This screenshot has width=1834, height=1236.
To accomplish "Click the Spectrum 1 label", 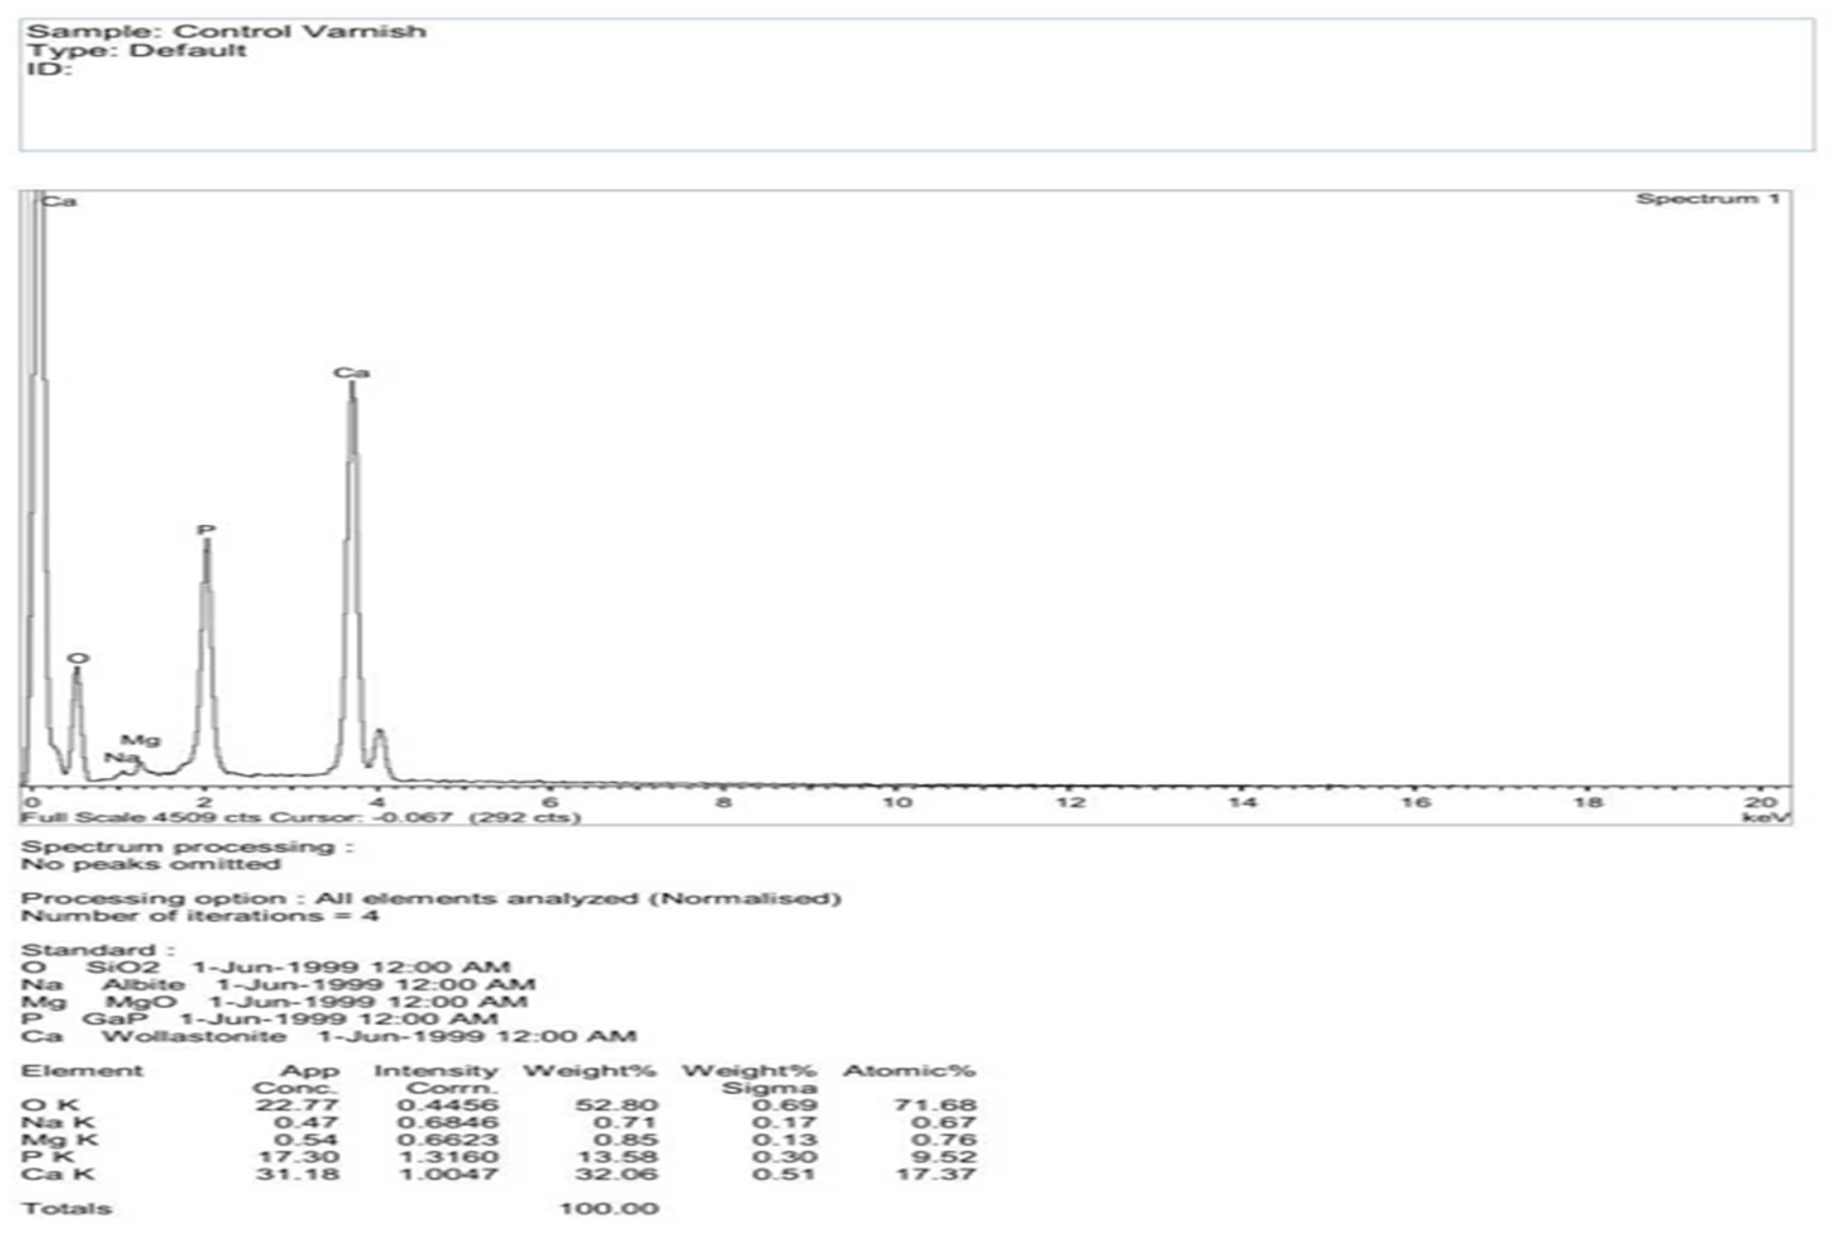I will [1707, 198].
